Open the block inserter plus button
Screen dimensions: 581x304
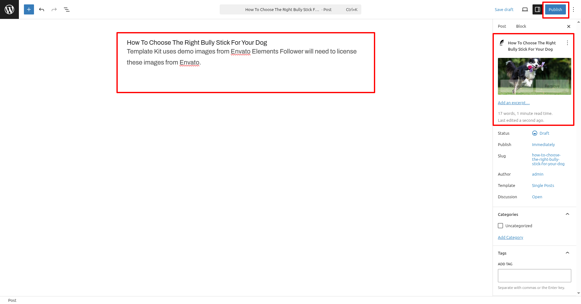(29, 9)
